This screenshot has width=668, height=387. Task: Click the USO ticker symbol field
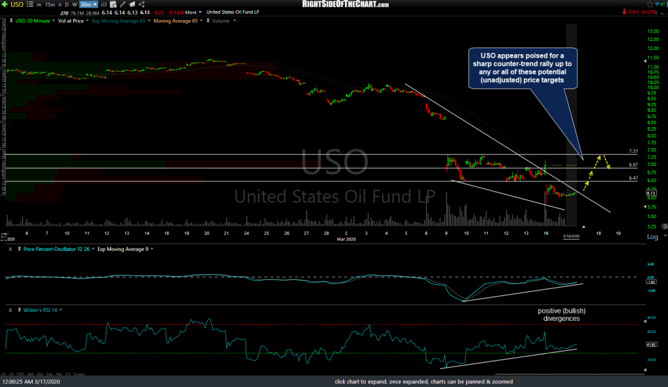pos(17,4)
